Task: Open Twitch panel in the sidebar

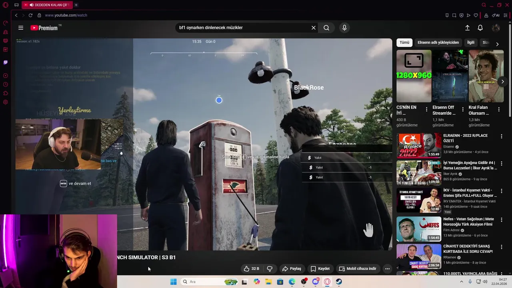Action: click(x=5, y=62)
